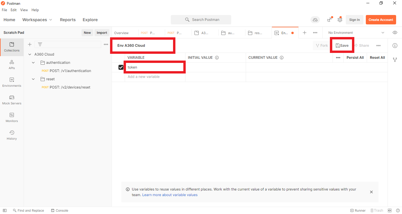Collapse the reset folder

click(x=33, y=79)
